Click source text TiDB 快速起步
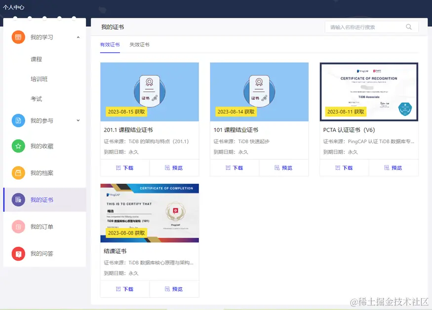Image resolution: width=432 pixels, height=310 pixels. [x=254, y=141]
